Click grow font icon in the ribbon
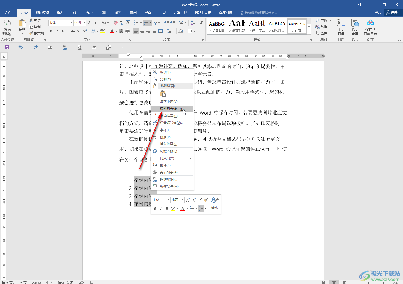The height and width of the screenshot is (284, 403). click(x=90, y=23)
